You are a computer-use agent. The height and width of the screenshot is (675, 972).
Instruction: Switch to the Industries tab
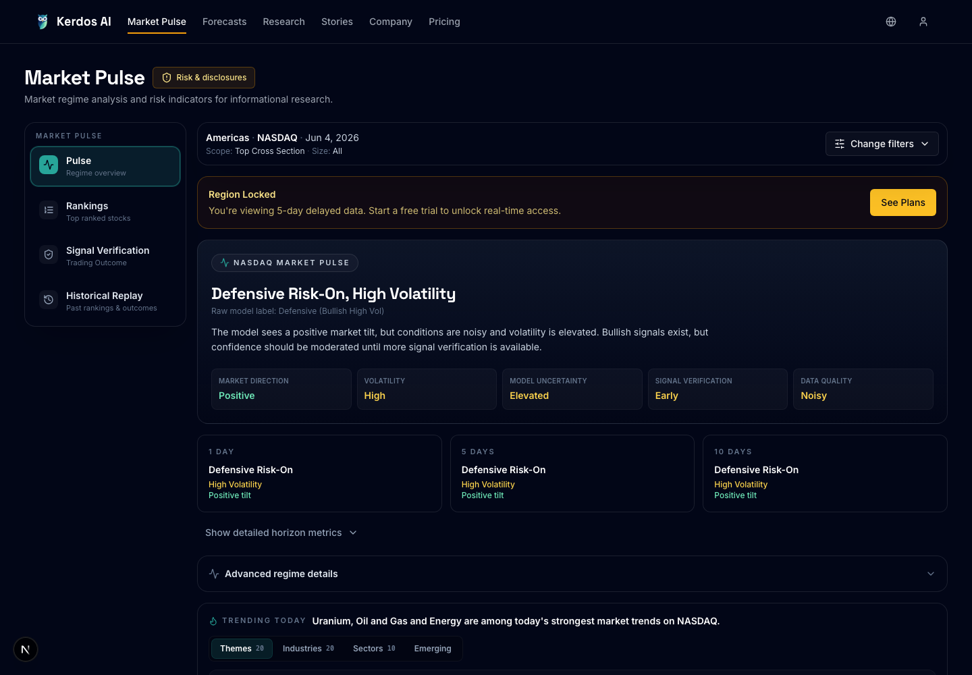[x=308, y=649]
